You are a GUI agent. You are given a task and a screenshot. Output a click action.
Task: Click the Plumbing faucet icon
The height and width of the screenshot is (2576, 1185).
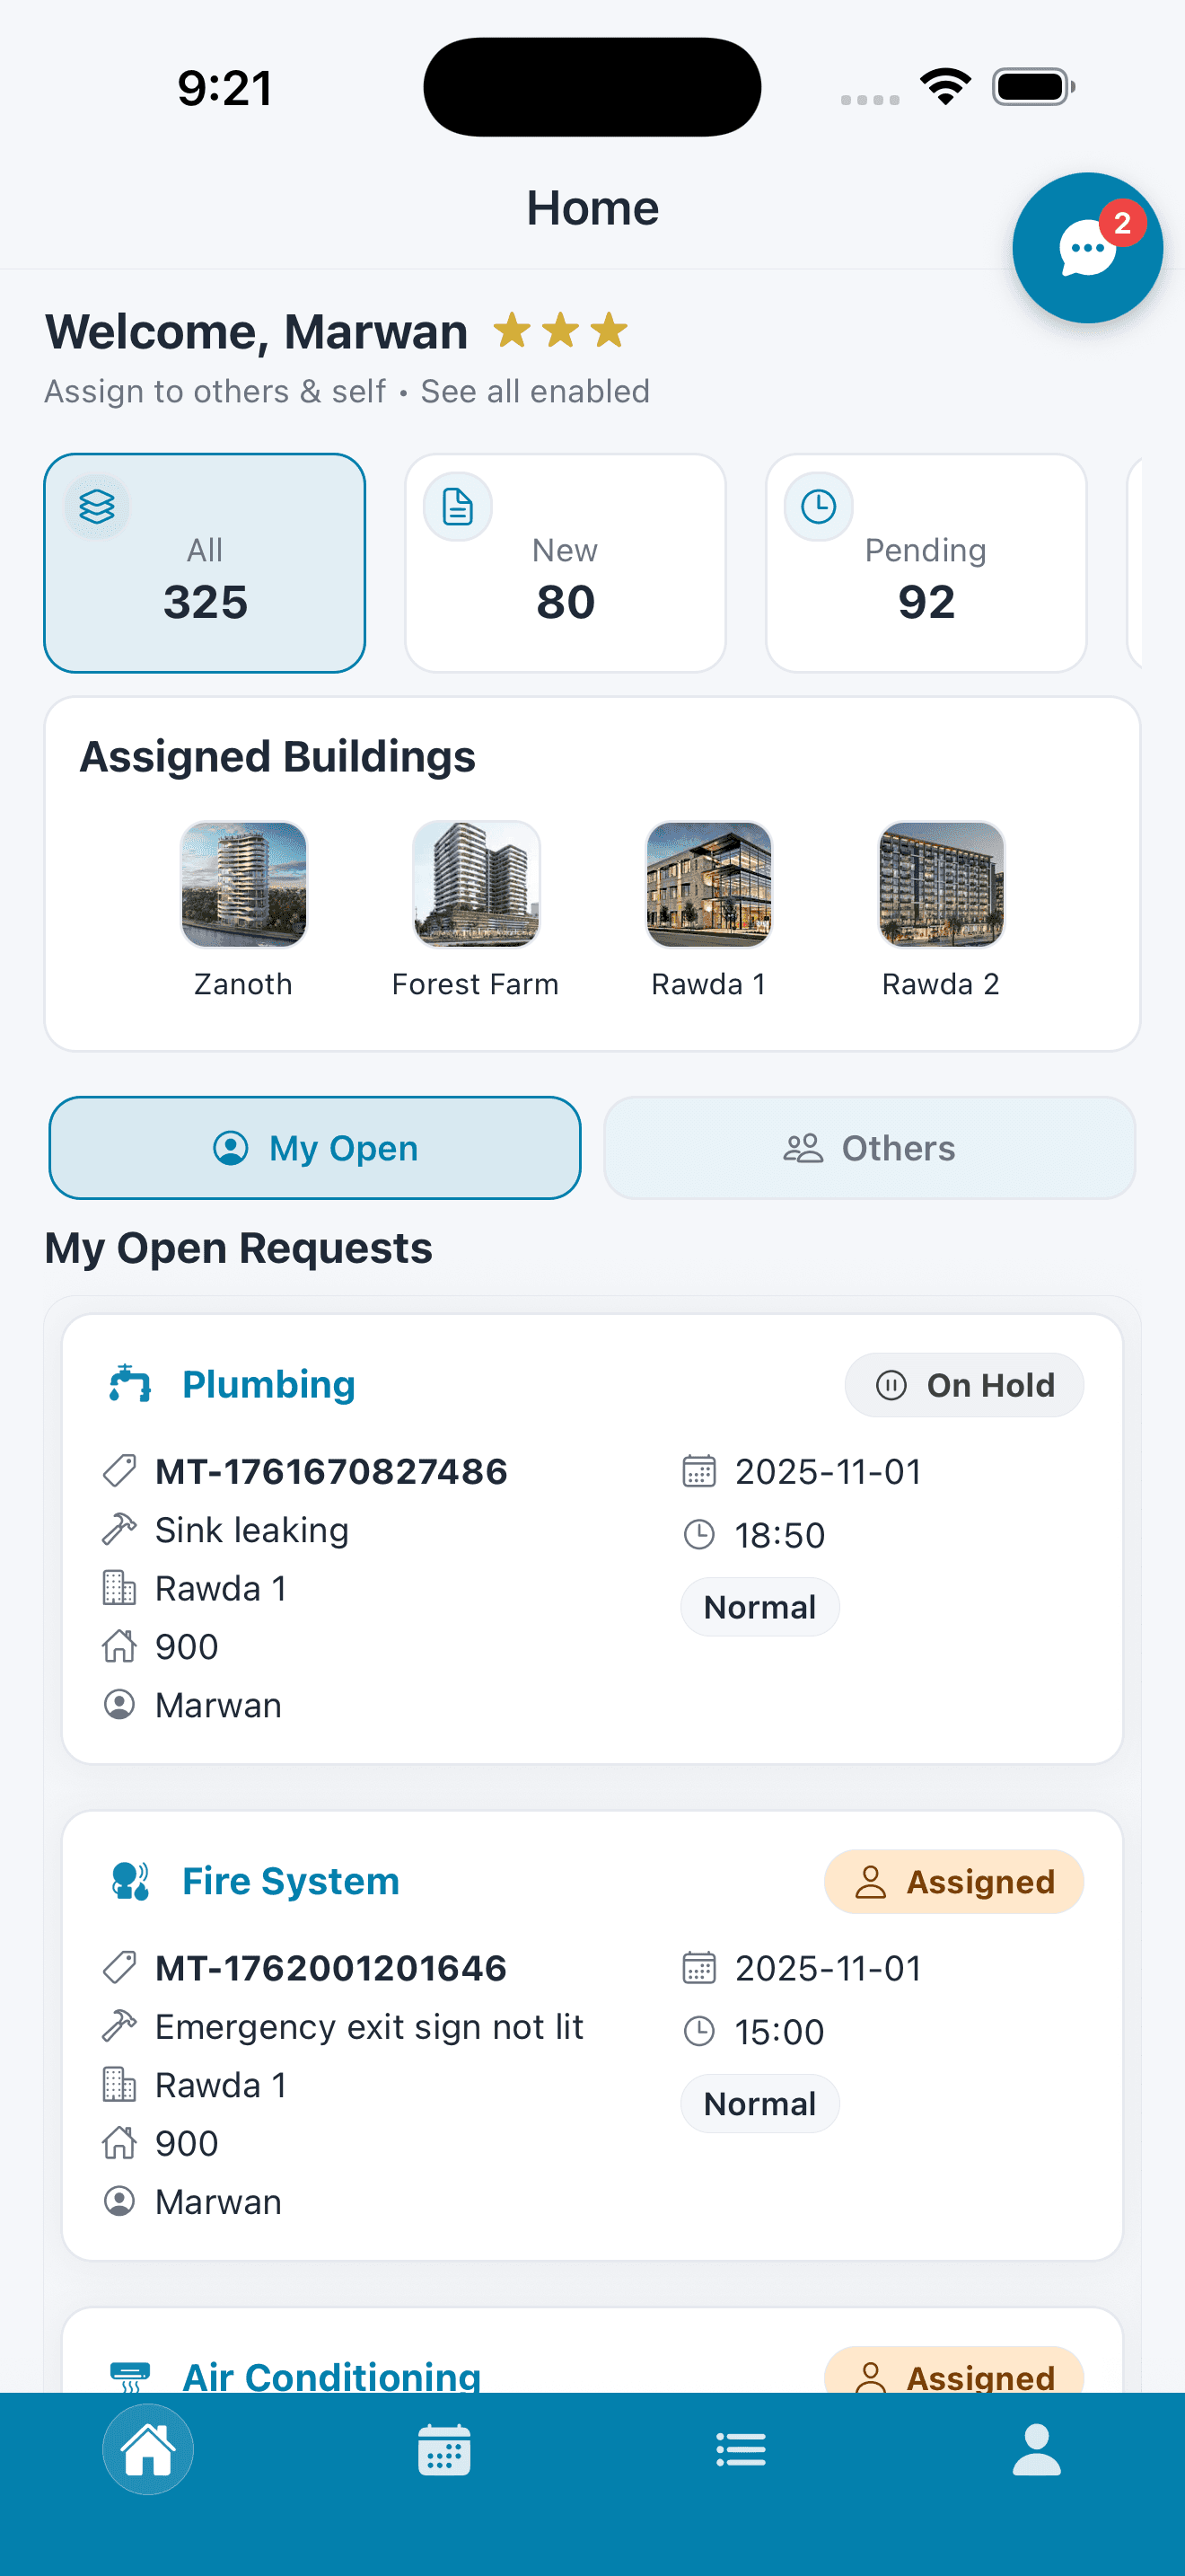point(130,1384)
